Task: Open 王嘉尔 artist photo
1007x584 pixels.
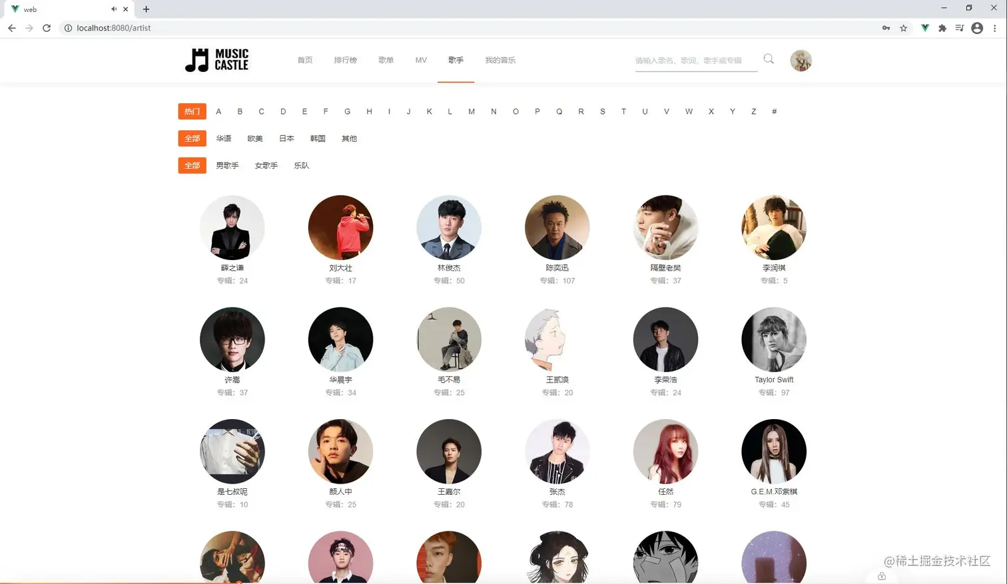Action: (x=449, y=452)
